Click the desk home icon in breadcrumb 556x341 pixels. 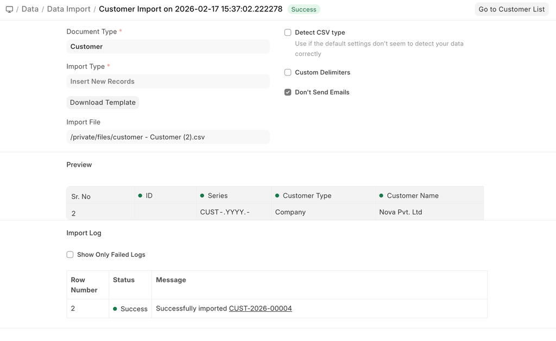9,9
